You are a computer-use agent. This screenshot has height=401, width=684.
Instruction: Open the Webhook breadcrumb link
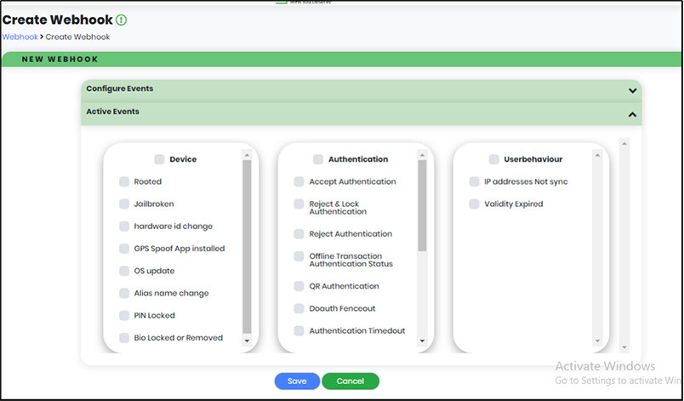tap(20, 37)
